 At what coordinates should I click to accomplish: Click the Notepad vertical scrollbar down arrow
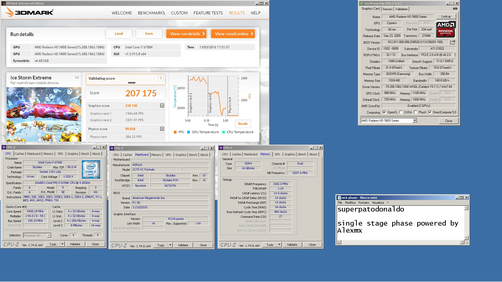pos(466,238)
